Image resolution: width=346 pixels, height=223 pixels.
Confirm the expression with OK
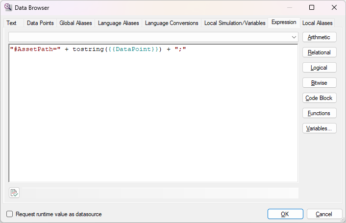(285, 214)
